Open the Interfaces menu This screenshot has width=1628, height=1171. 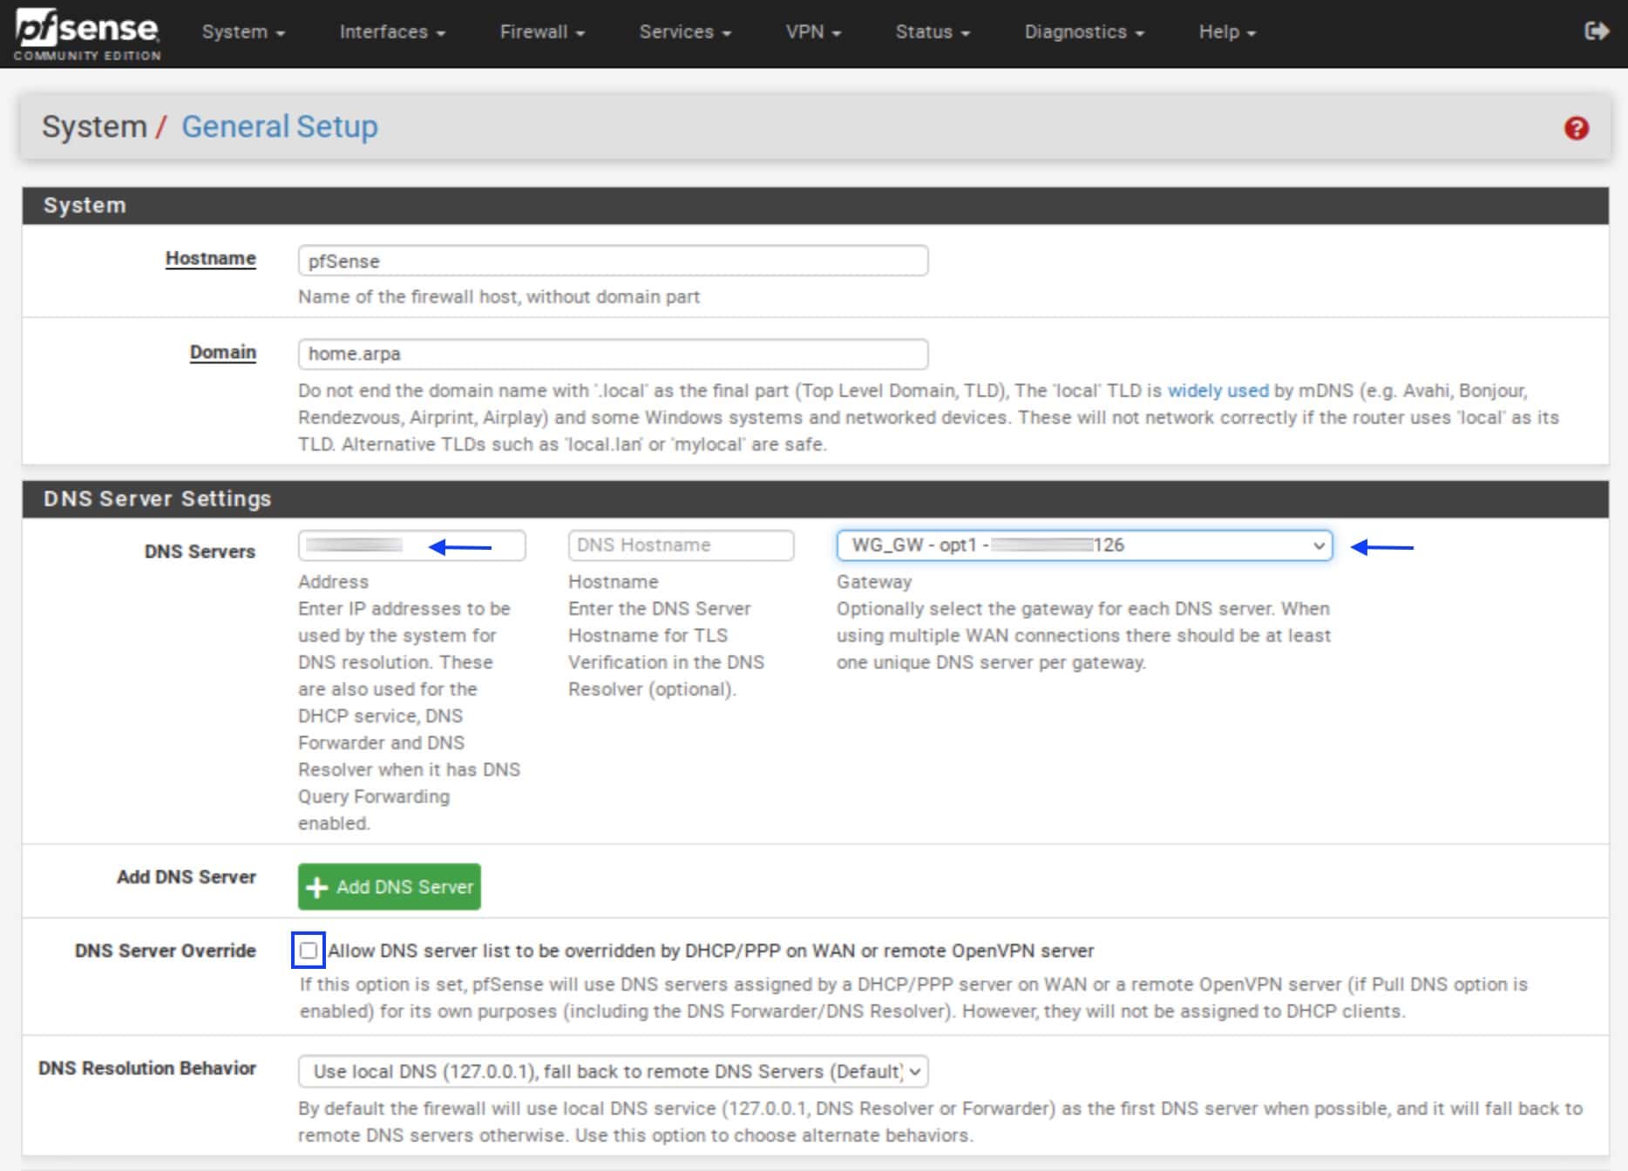click(392, 32)
